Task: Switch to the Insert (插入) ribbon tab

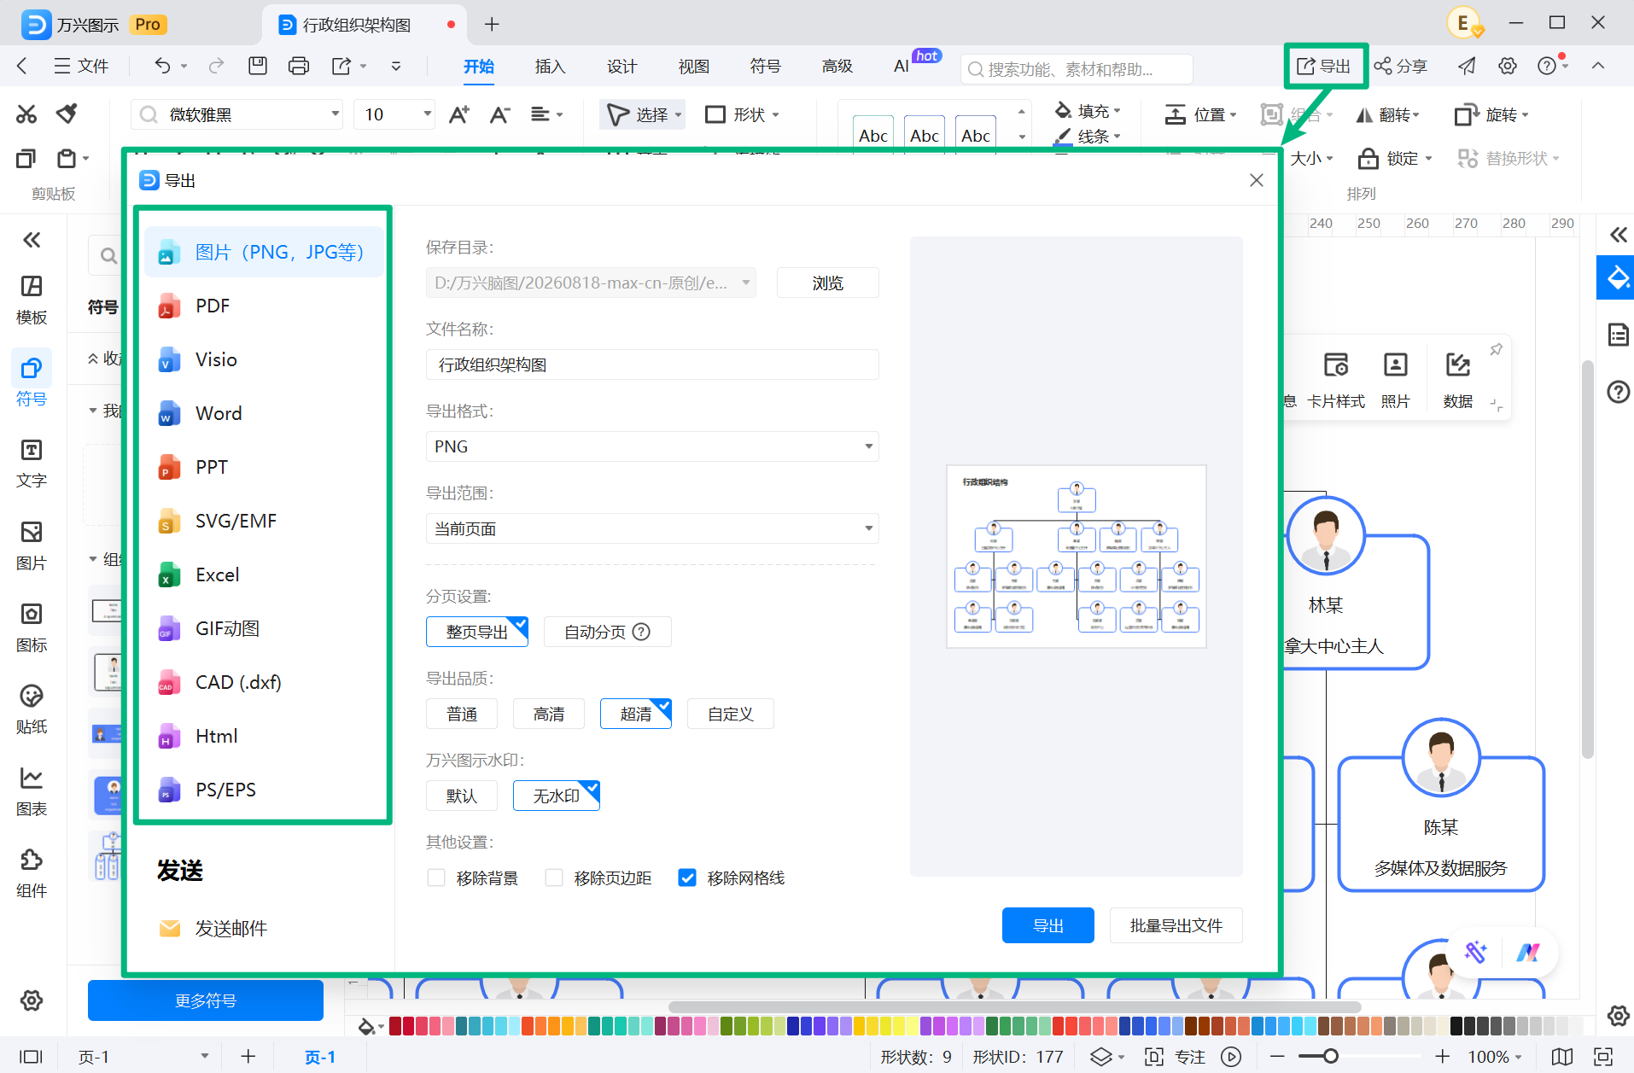Action: (x=550, y=67)
